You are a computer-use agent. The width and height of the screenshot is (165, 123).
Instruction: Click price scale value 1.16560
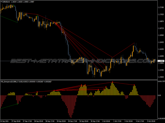[161, 35]
